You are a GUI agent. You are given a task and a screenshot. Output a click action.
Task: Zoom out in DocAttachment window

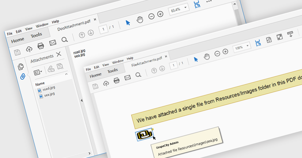coord(151,17)
